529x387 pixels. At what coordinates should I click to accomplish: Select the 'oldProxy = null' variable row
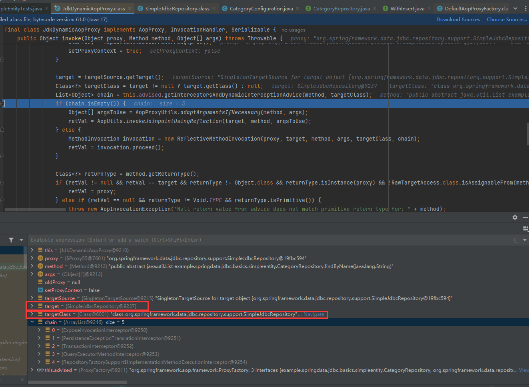pyautogui.click(x=278, y=282)
